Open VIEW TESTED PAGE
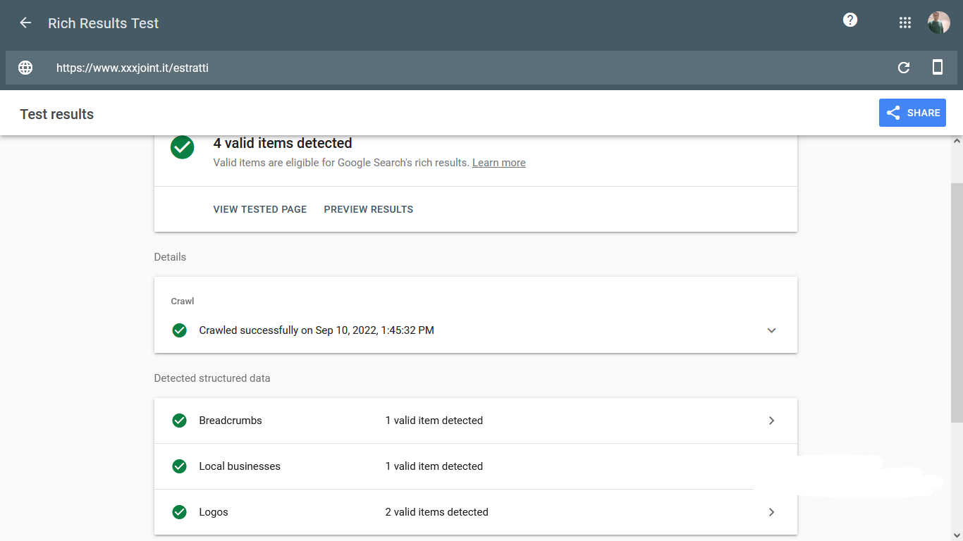This screenshot has height=541, width=963. click(260, 209)
